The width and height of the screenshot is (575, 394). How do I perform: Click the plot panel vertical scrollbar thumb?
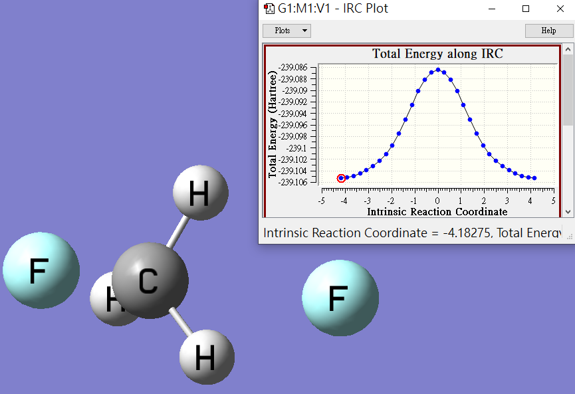point(568,90)
